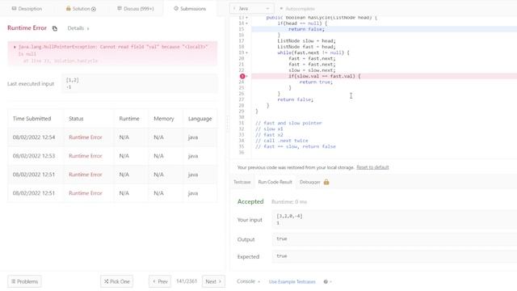
Task: Click the Runtime Error heading
Action: click(27, 28)
